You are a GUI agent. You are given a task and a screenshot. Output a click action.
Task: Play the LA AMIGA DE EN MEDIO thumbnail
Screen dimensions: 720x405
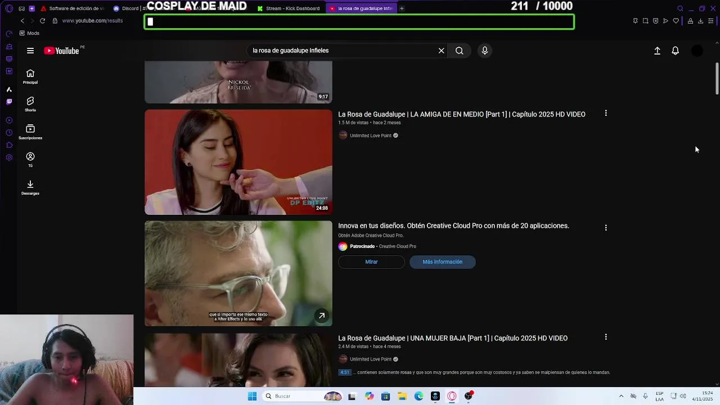(x=238, y=162)
